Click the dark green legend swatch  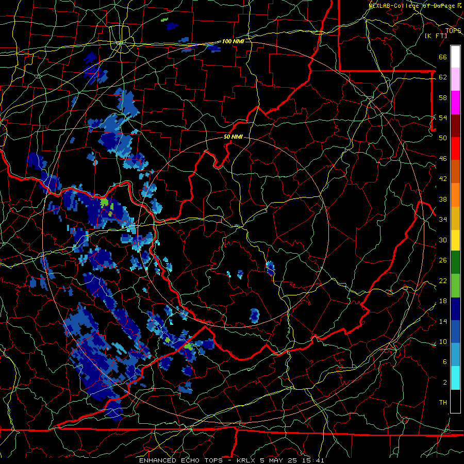pyautogui.click(x=455, y=262)
